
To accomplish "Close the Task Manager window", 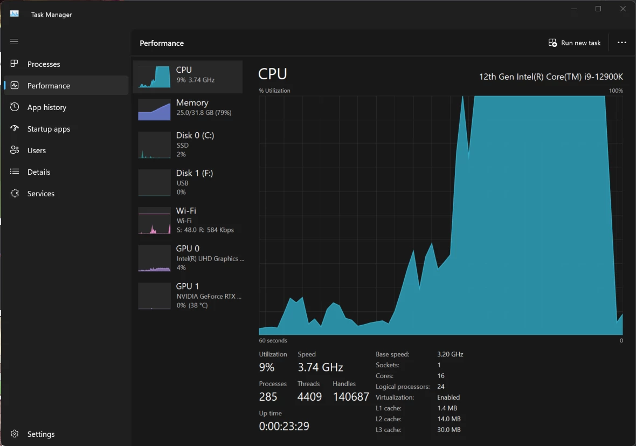I will click(623, 9).
